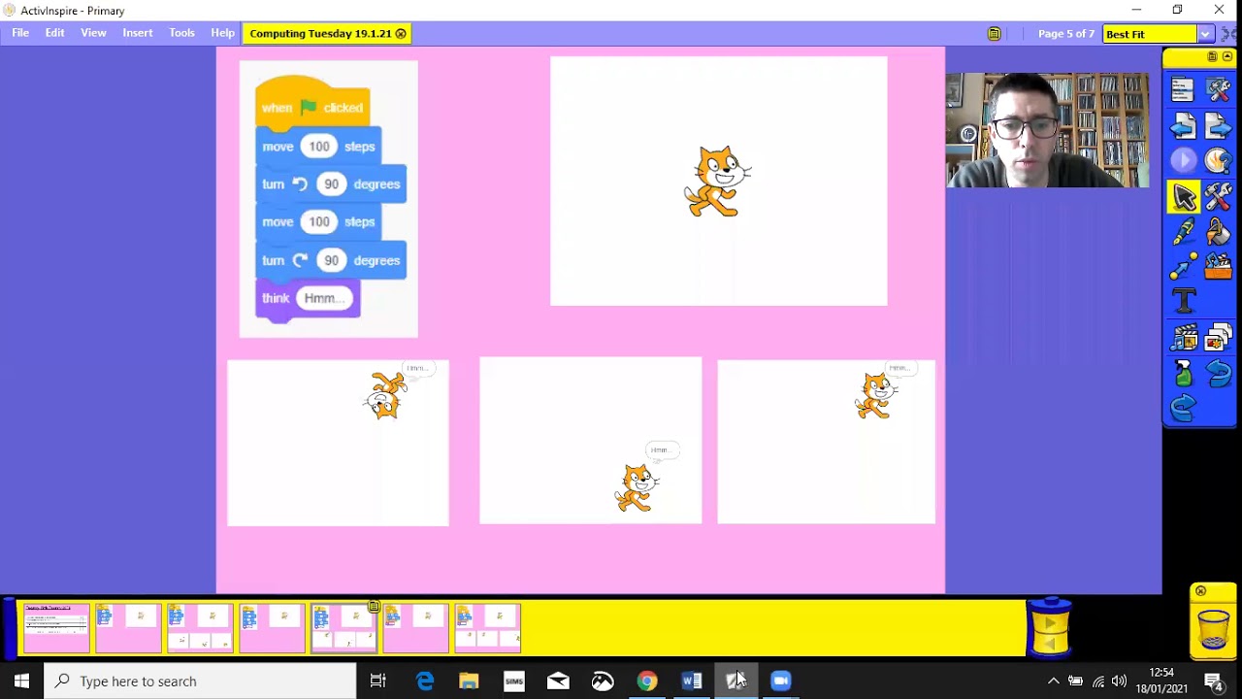Open the Tools menu
Image resolution: width=1242 pixels, height=699 pixels.
click(182, 33)
